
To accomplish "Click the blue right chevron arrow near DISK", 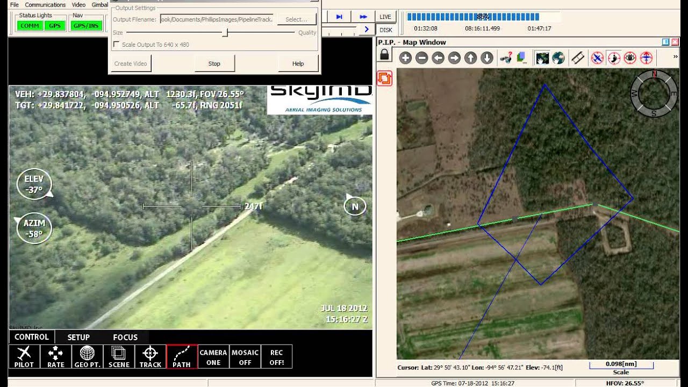I will [x=367, y=30].
